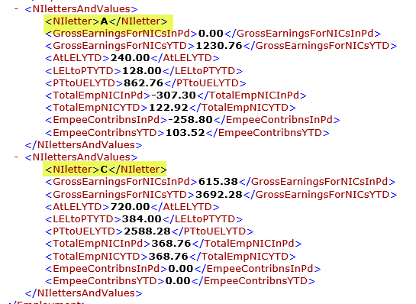
Task: Click the TotalEmpNICInPd value -307.30
Action: click(x=173, y=95)
